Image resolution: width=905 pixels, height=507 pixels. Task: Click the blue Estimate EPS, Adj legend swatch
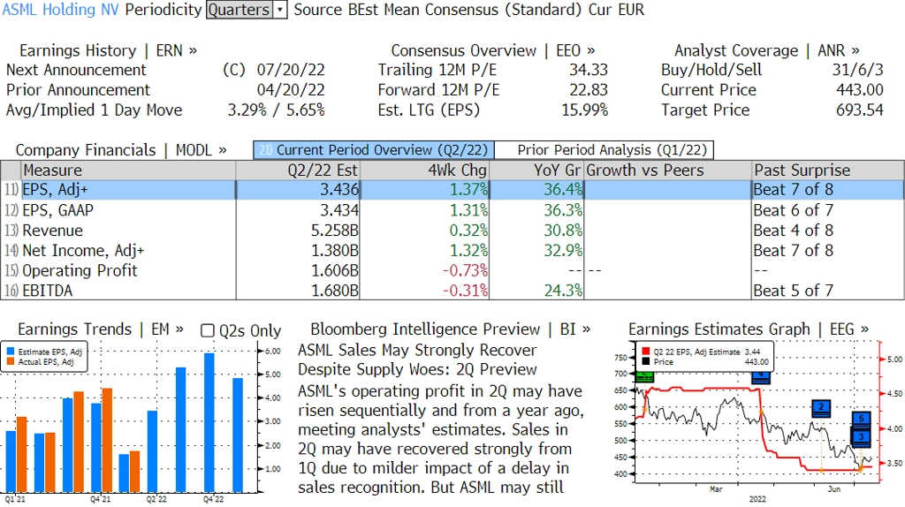pyautogui.click(x=11, y=352)
